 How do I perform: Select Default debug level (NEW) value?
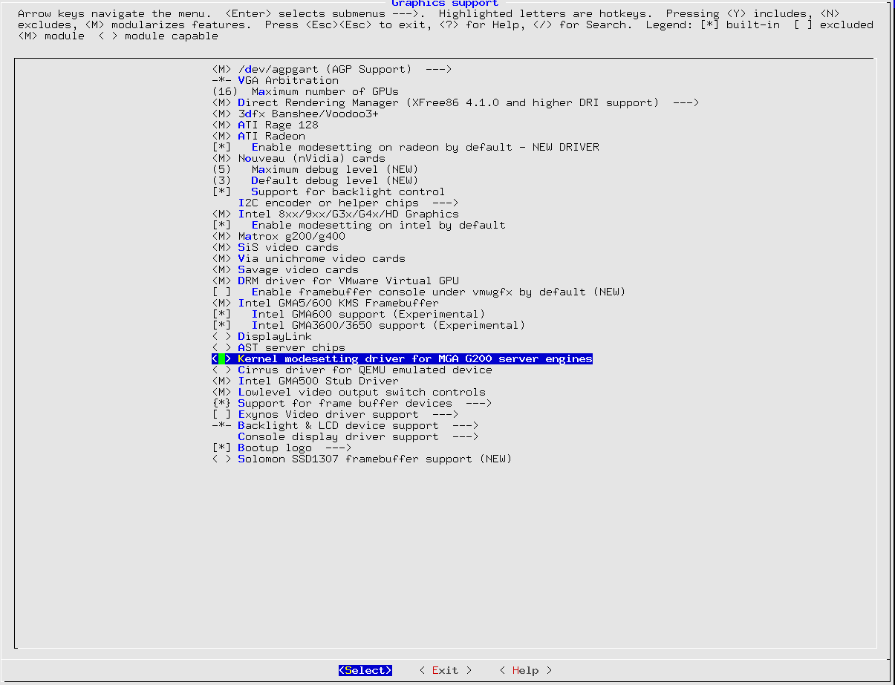click(x=315, y=180)
